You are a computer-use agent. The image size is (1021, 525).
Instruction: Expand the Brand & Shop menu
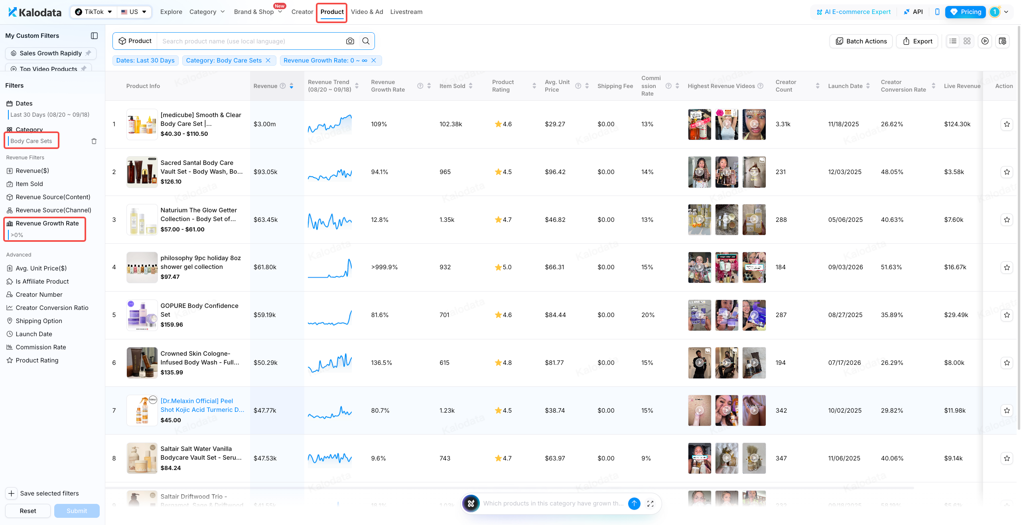click(258, 12)
